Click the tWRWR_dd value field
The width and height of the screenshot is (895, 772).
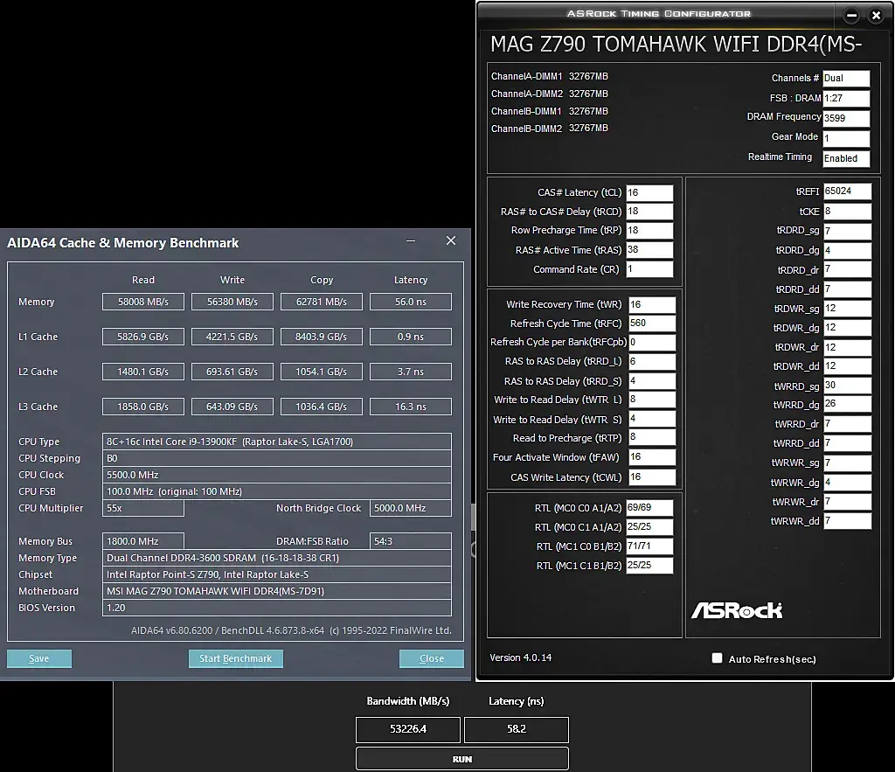pyautogui.click(x=847, y=521)
